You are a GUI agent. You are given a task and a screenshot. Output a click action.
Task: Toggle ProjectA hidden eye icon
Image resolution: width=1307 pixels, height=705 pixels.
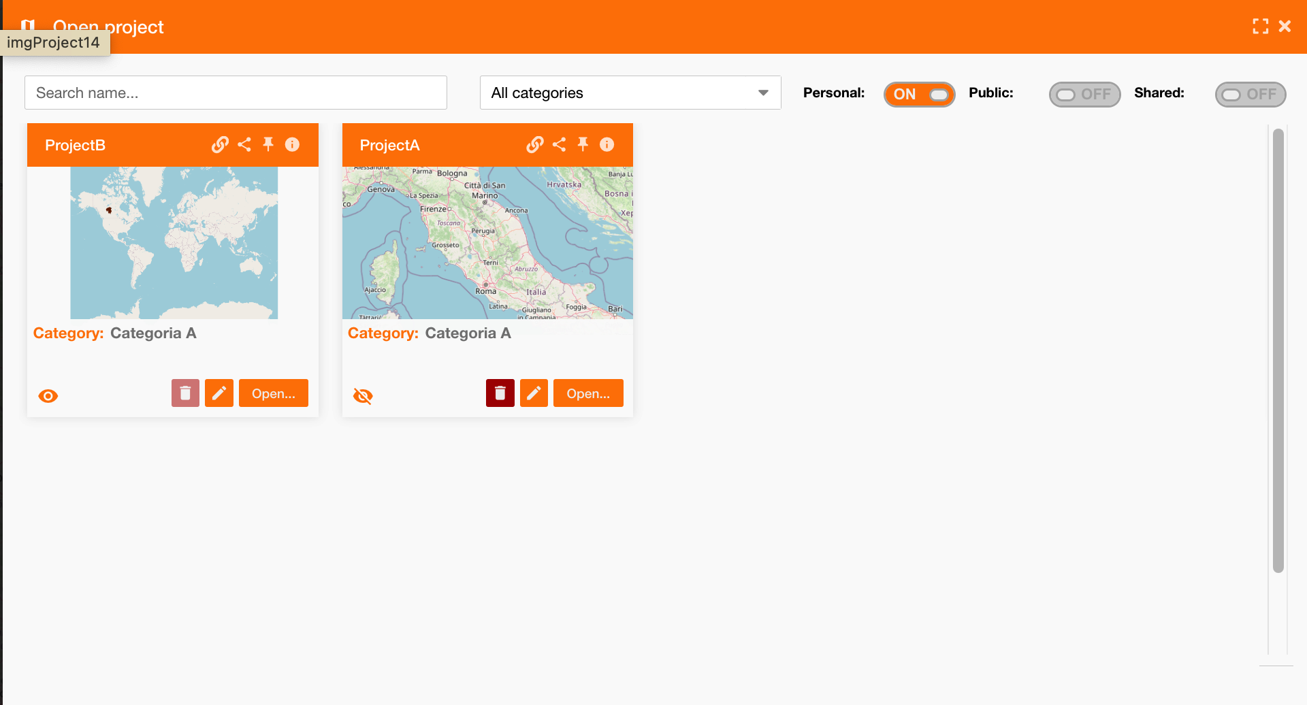pyautogui.click(x=363, y=396)
